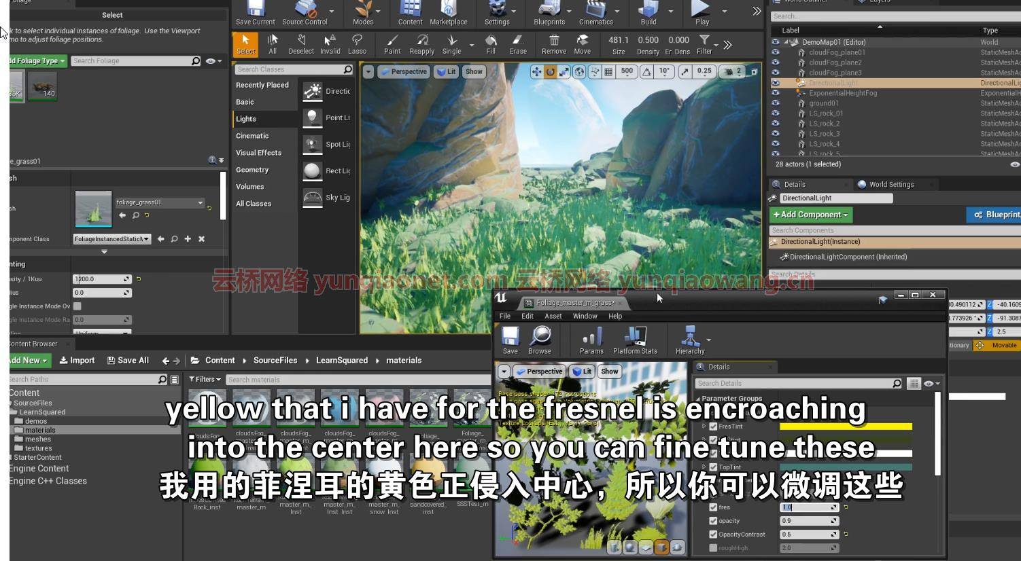Viewport: 1021px width, 561px height.
Task: Click Lit view mode in main viewport
Action: pos(447,71)
